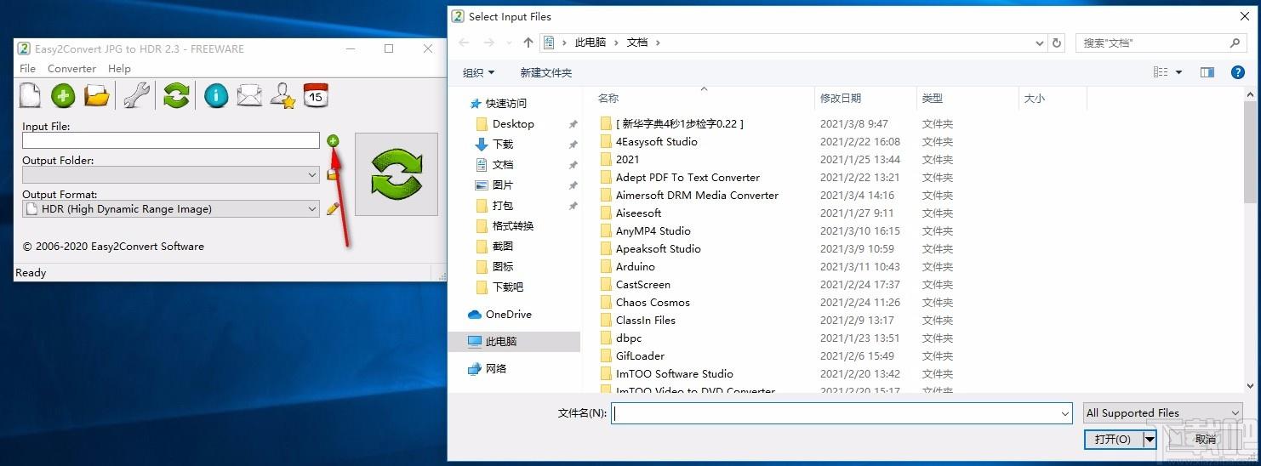Select 下载 in the navigation pane
Screen dimensions: 1261x466
[503, 145]
